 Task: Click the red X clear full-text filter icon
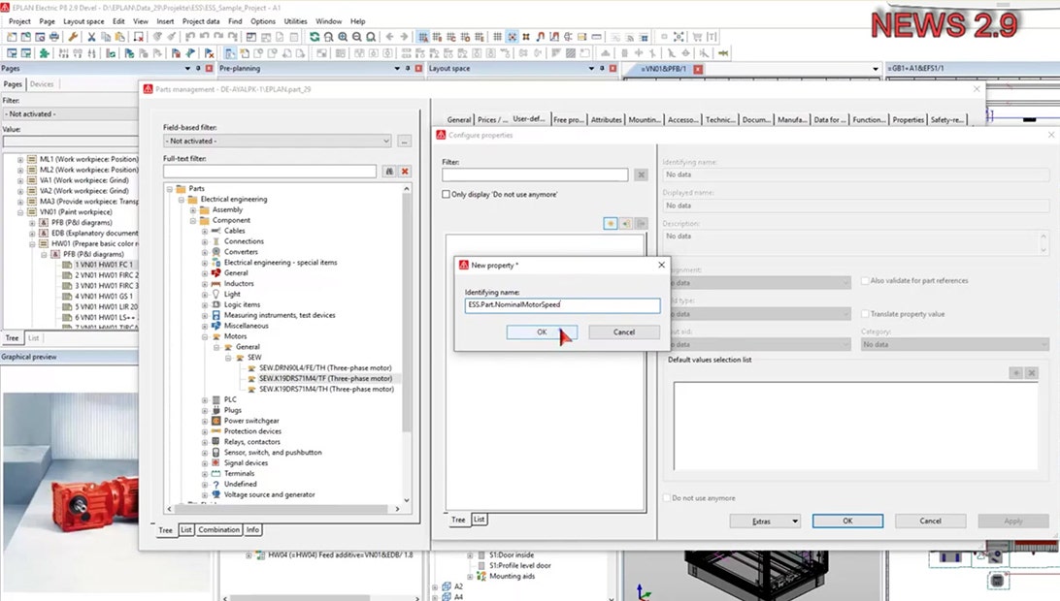(405, 172)
